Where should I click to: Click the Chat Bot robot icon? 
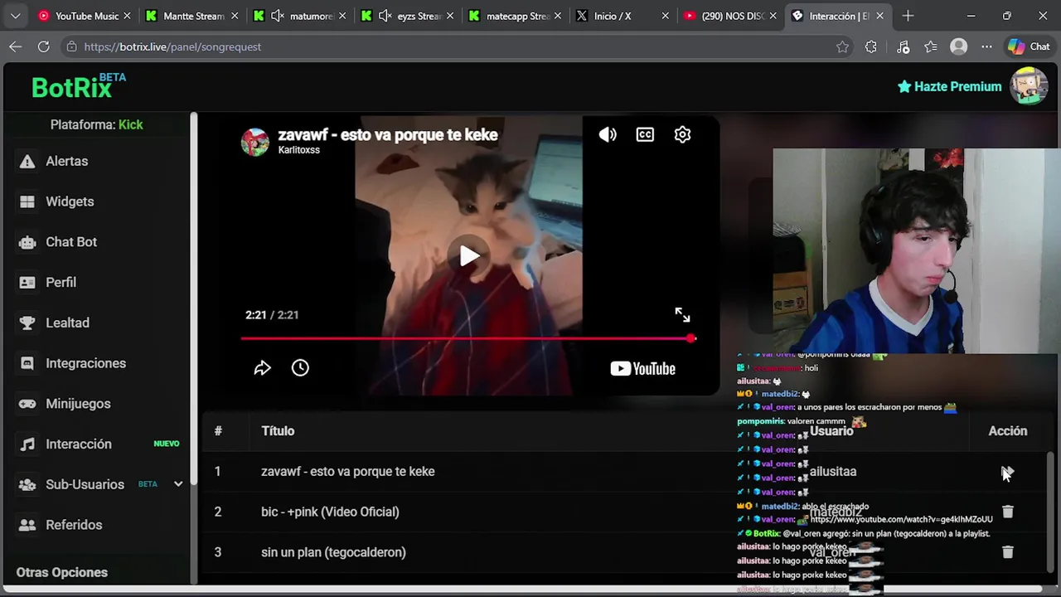pyautogui.click(x=27, y=242)
